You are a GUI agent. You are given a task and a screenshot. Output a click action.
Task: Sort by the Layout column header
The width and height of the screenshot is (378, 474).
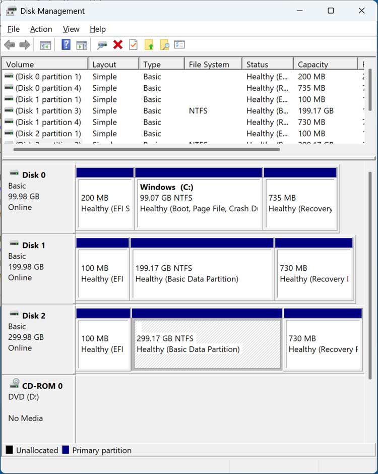(113, 65)
